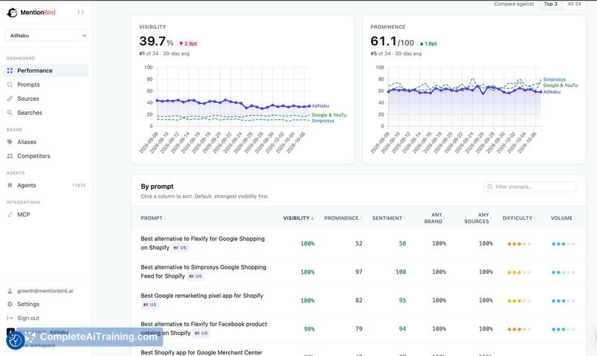Click the Sign out arrow icon
This screenshot has width=597, height=356.
(x=10, y=318)
